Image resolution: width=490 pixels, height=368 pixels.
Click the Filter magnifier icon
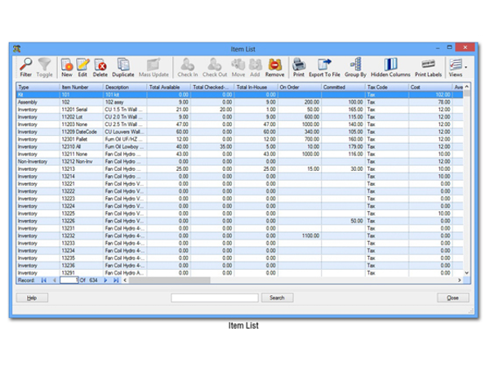pos(26,66)
